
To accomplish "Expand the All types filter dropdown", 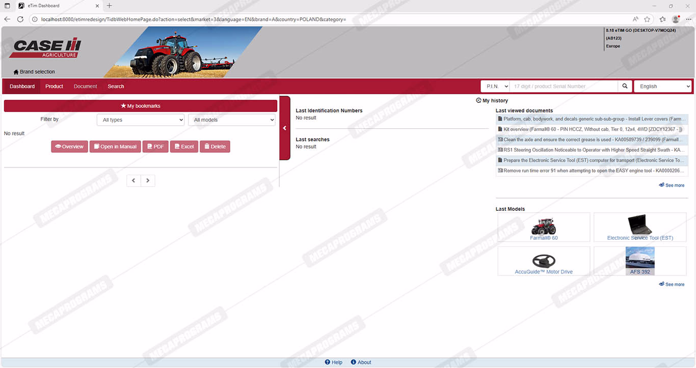I will pyautogui.click(x=141, y=120).
